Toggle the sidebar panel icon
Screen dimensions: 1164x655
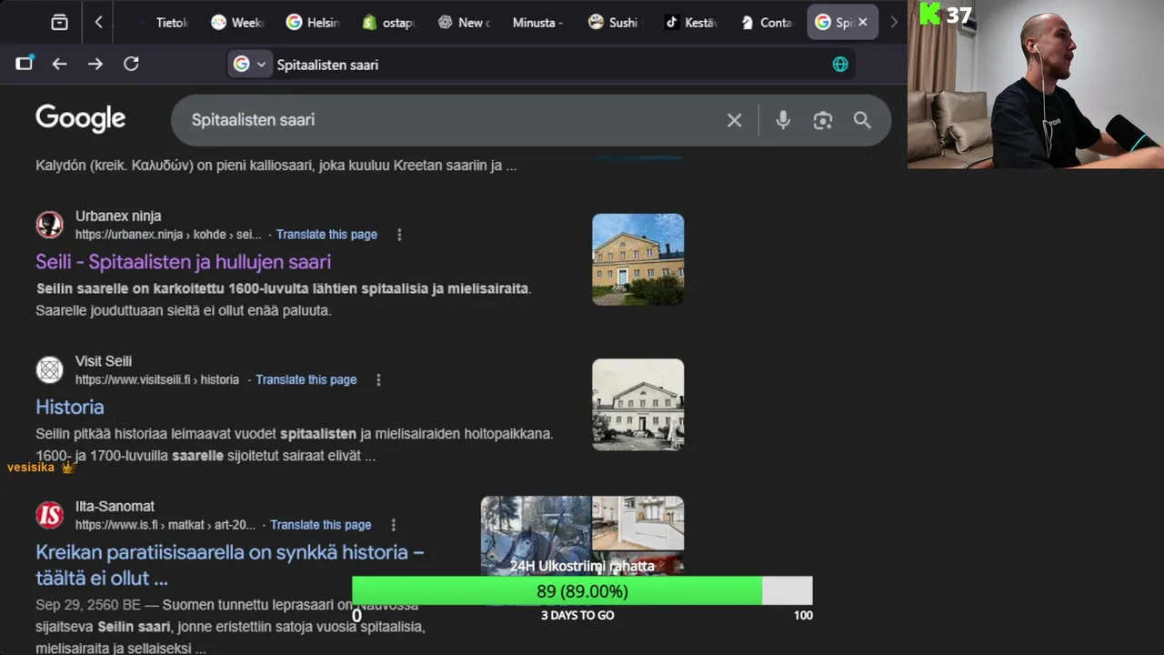point(24,64)
